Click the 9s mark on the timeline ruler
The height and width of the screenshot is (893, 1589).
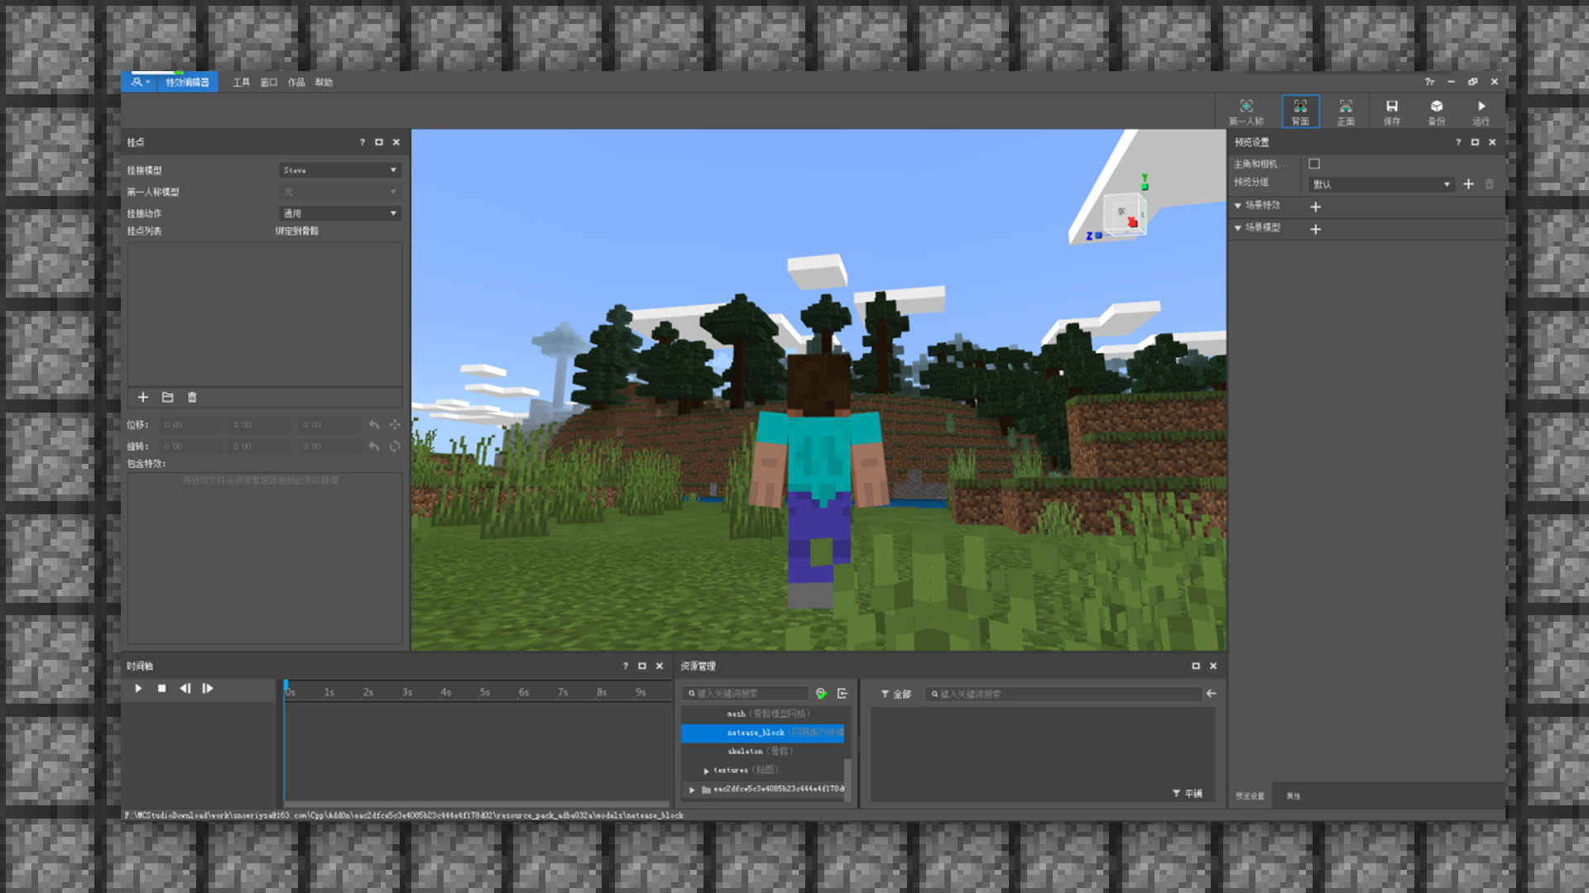tap(641, 692)
